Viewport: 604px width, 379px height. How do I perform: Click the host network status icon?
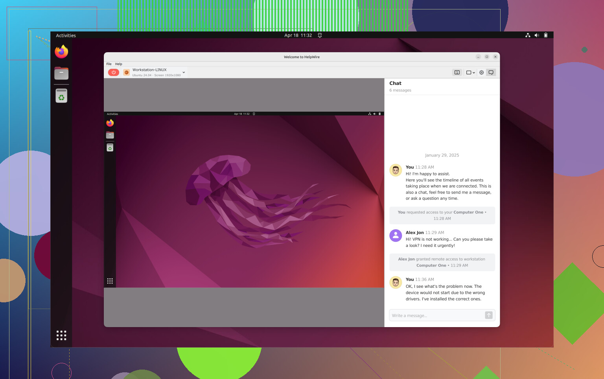coord(528,35)
